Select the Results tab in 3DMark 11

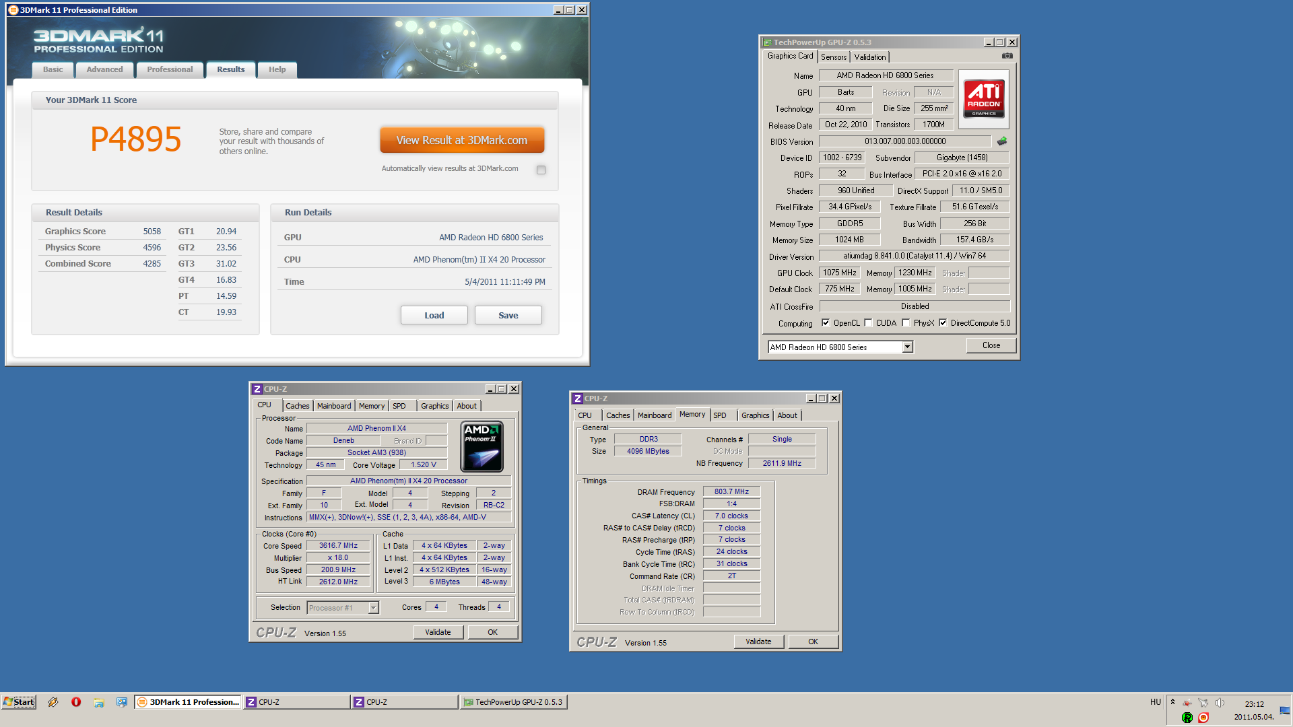click(231, 69)
